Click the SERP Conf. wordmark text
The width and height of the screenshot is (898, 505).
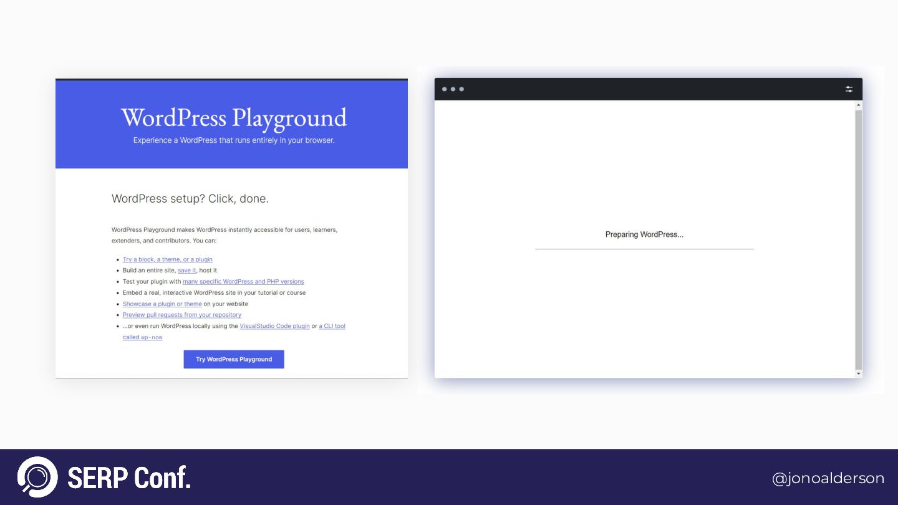(129, 478)
